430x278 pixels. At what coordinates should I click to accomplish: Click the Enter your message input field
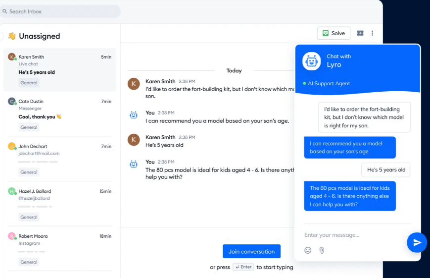(351, 235)
